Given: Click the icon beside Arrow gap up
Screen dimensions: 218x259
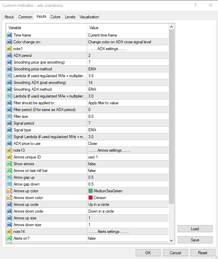Looking at the screenshot, I should click(x=9, y=177).
